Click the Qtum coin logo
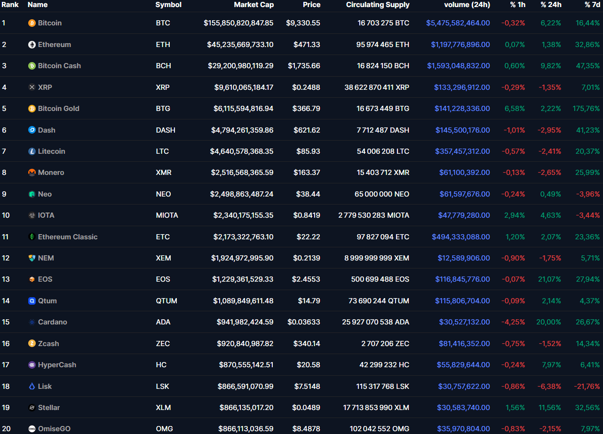 point(32,301)
